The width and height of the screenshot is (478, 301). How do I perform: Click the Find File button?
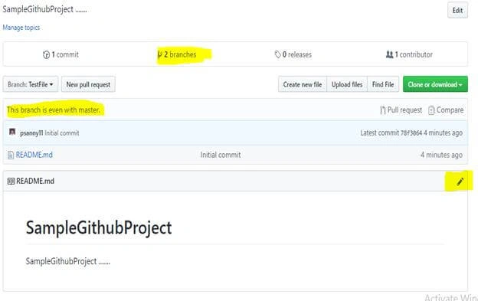[383, 84]
